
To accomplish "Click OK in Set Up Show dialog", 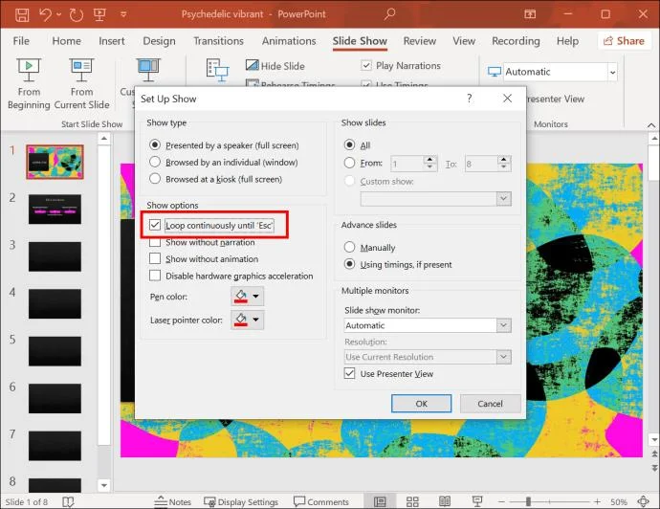I will click(x=421, y=404).
